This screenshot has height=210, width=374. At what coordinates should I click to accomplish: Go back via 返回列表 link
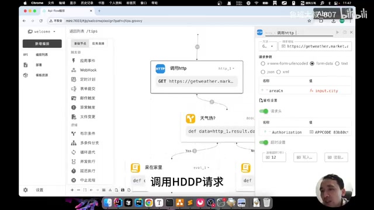[x=77, y=31]
